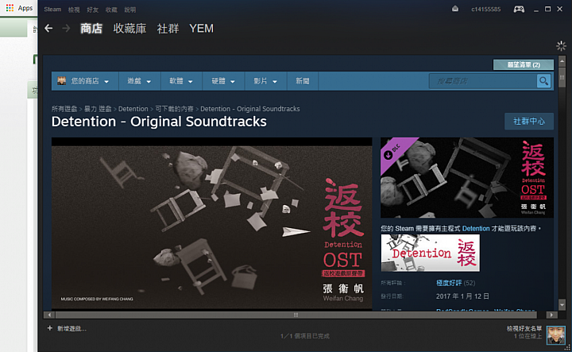Image resolution: width=572 pixels, height=352 pixels.
Task: Open the 極度好評 reviews link
Action: tap(449, 283)
